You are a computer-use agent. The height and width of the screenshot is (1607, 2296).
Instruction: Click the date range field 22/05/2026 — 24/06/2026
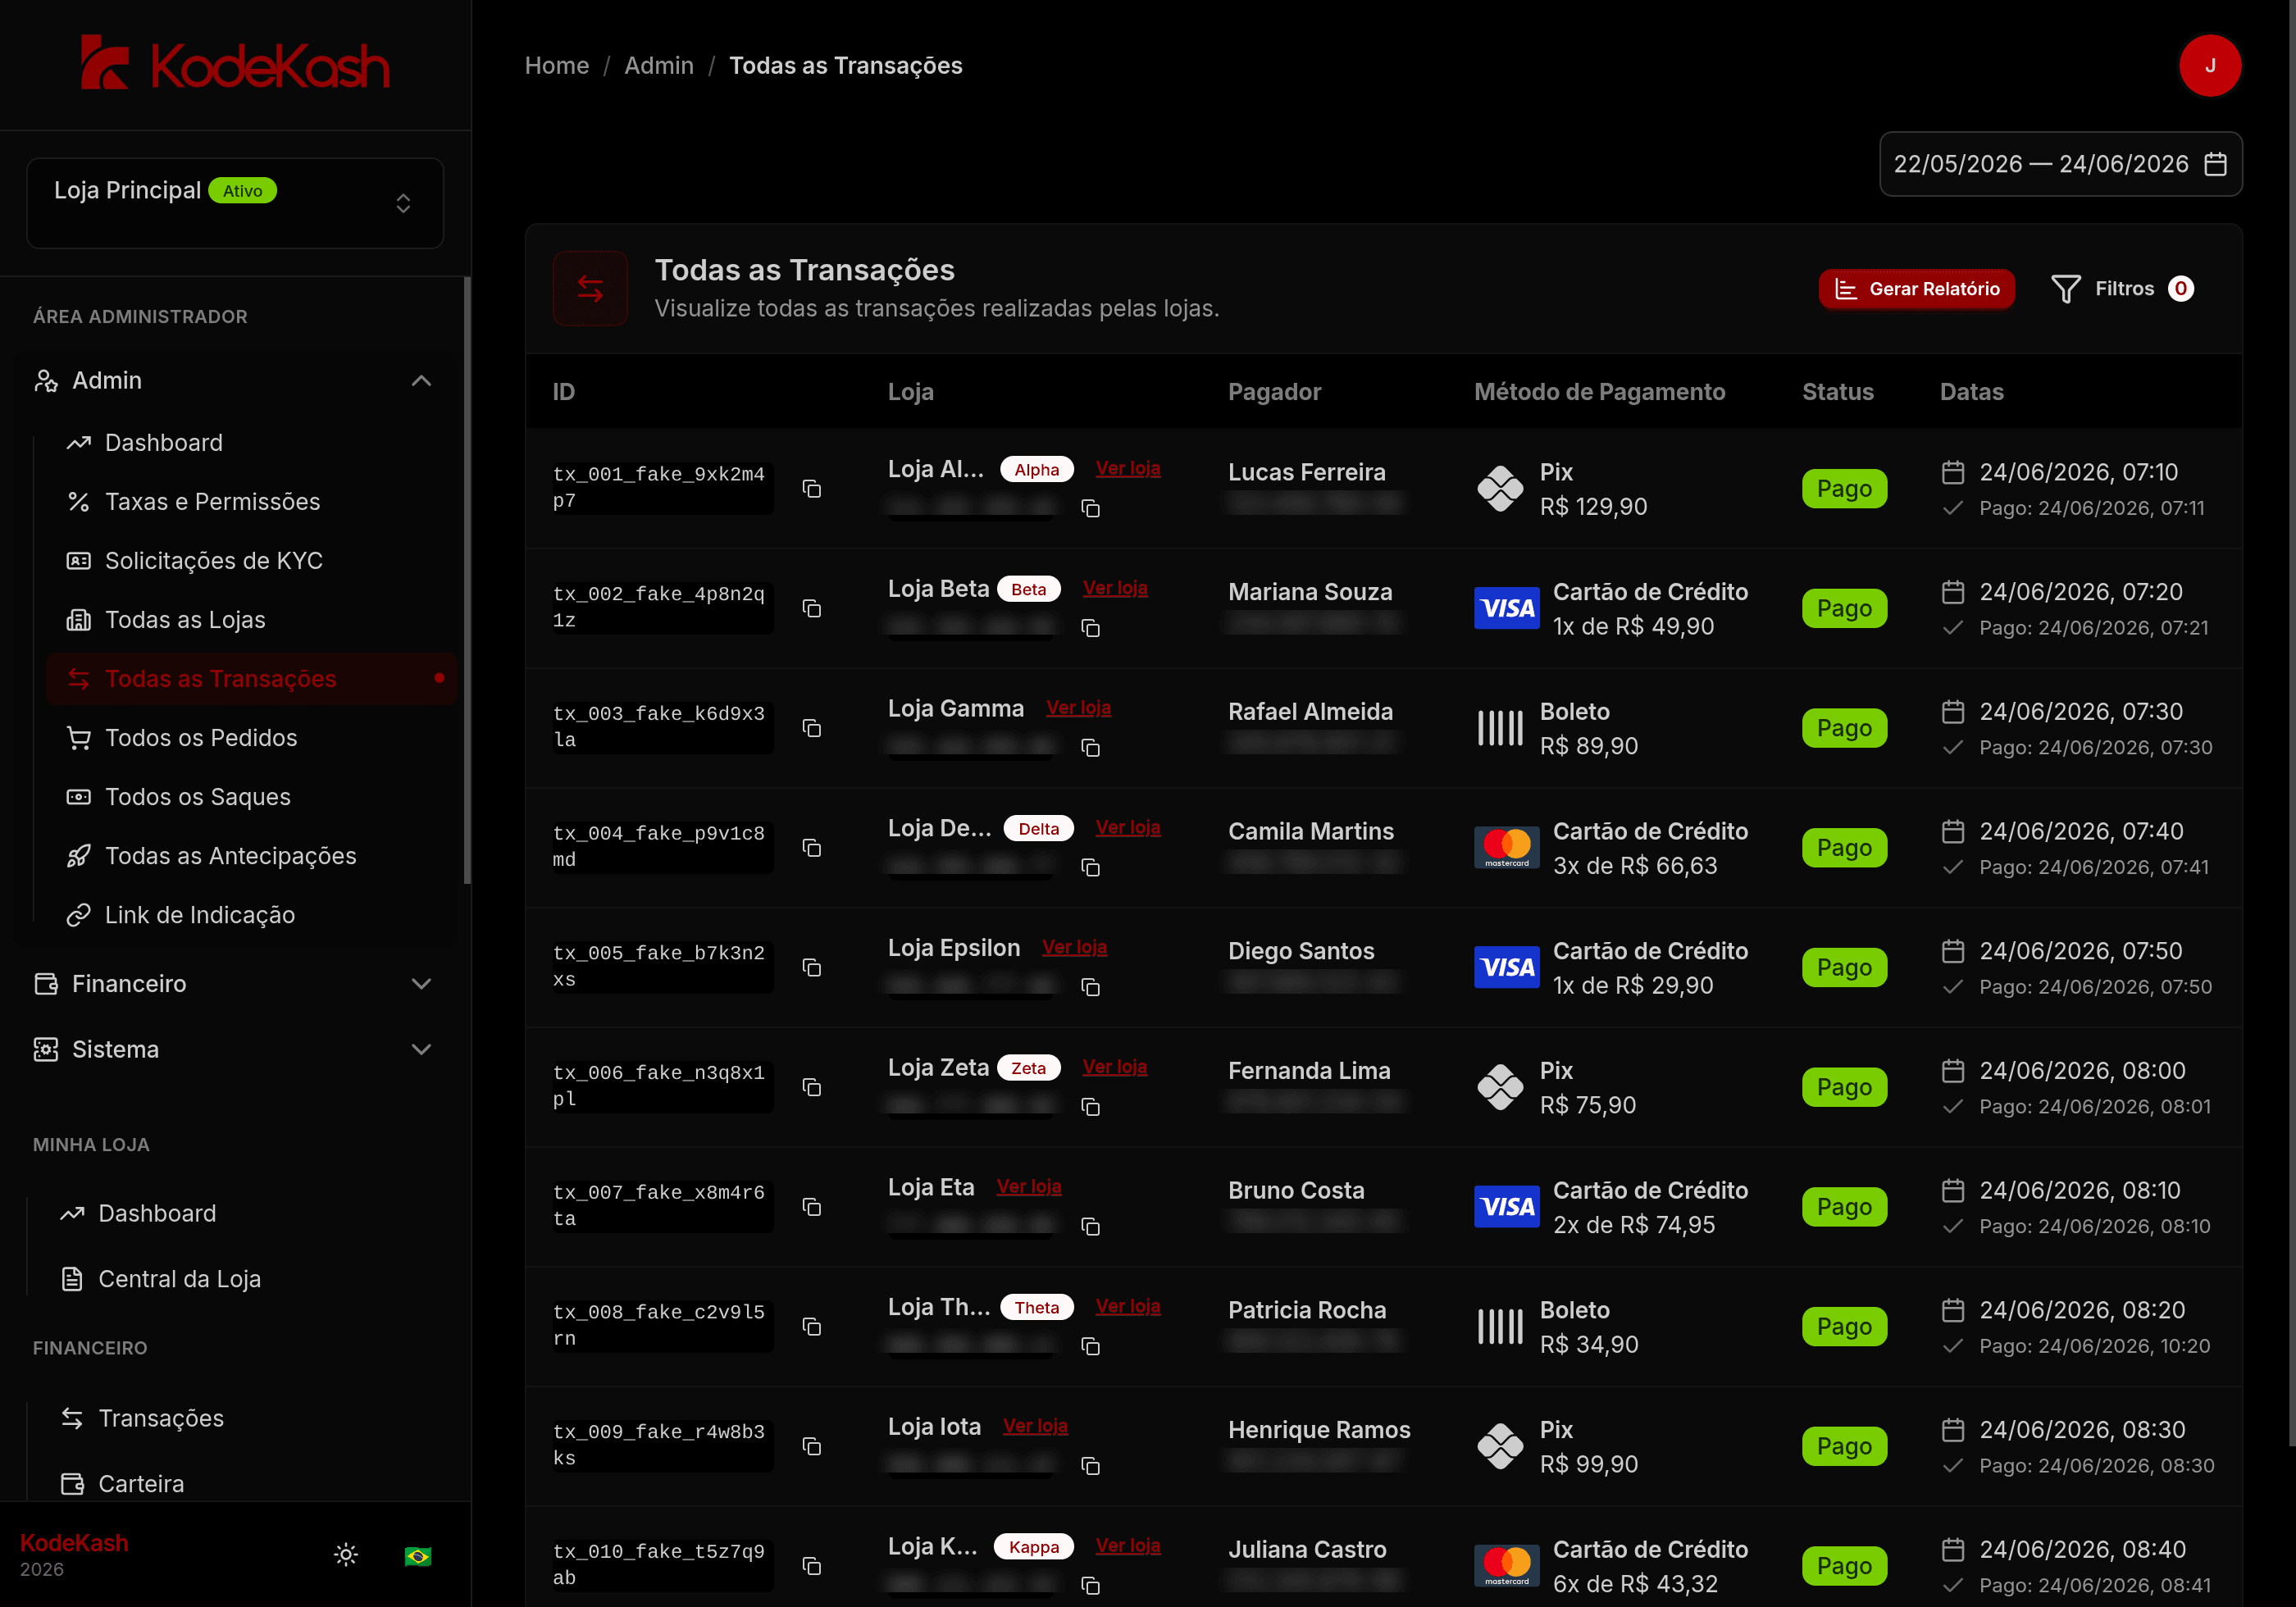coord(2060,164)
